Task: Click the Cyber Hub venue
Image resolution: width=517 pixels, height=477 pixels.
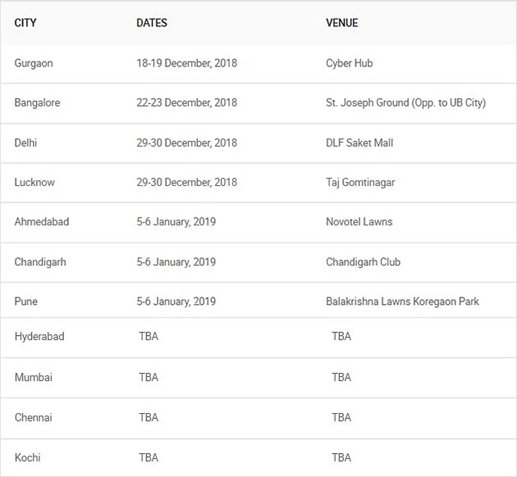Action: 349,63
